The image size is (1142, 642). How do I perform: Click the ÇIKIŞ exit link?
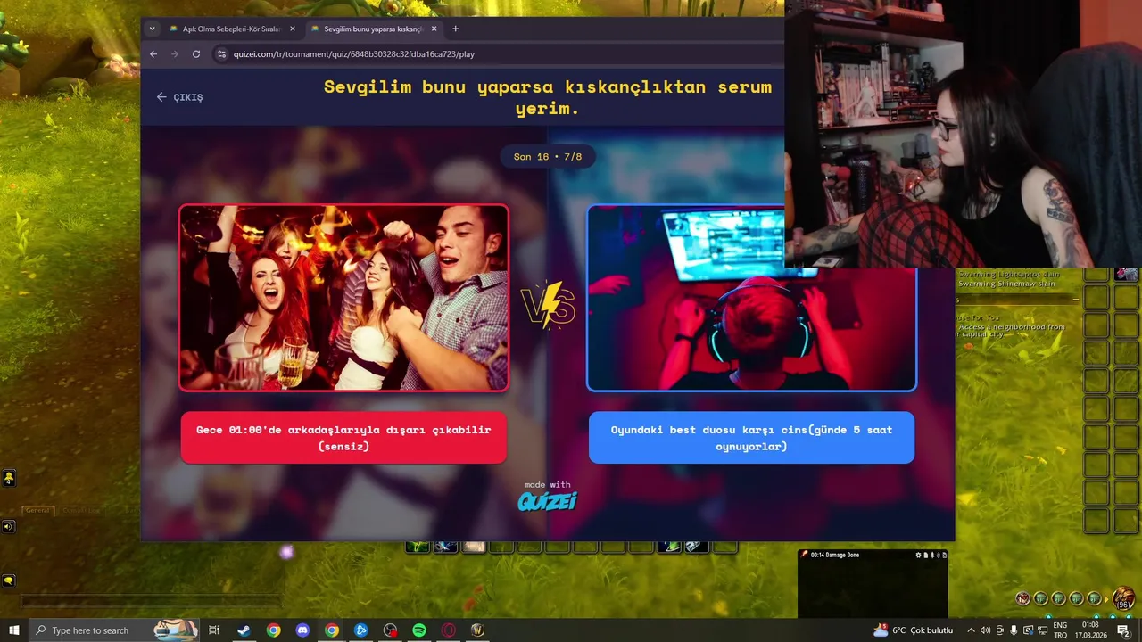pos(179,97)
